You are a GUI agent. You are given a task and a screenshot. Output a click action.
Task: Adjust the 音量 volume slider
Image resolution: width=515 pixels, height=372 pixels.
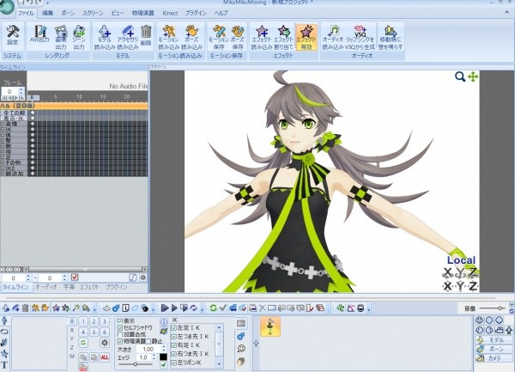(500, 308)
